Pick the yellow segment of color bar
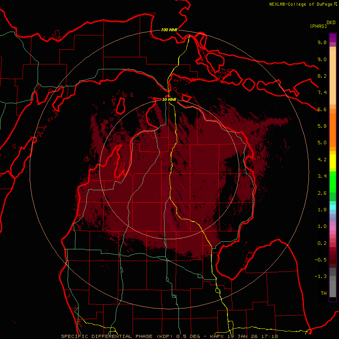339x339 pixels. (x=333, y=161)
